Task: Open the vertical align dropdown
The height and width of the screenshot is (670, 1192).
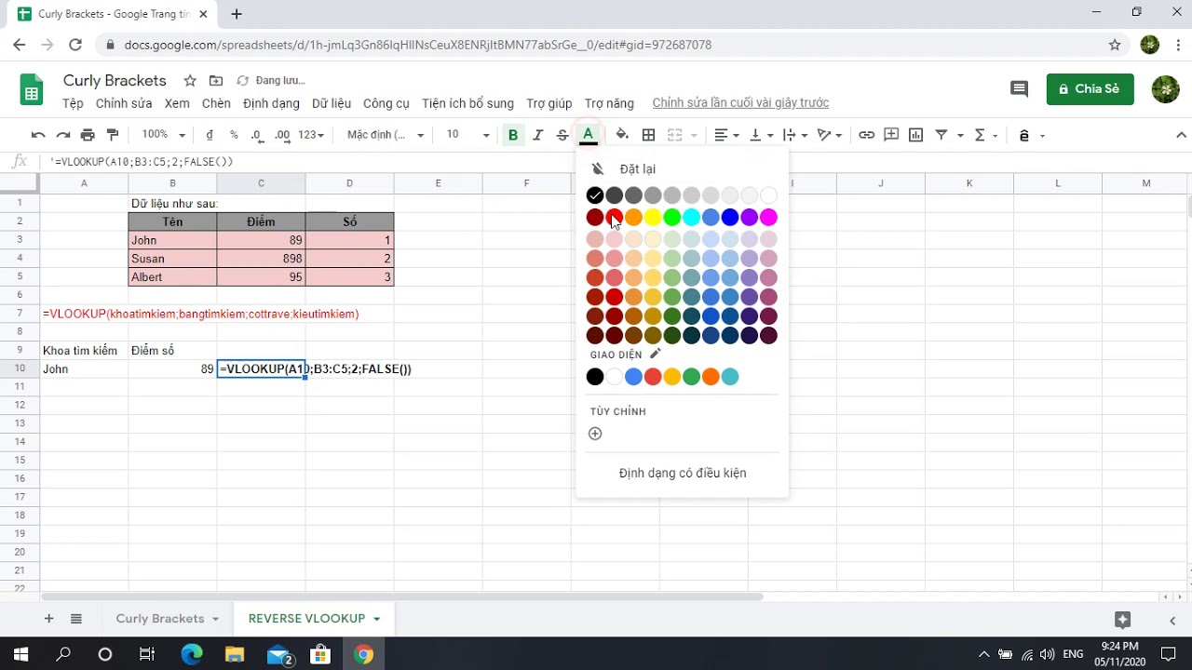Action: (761, 135)
